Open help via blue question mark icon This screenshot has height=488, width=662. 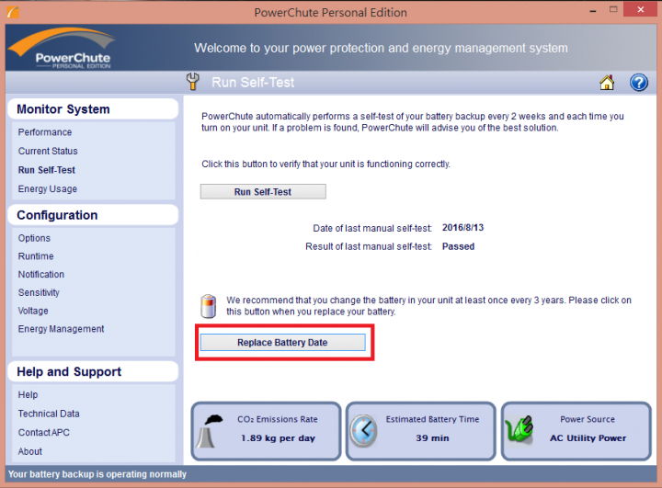[639, 83]
